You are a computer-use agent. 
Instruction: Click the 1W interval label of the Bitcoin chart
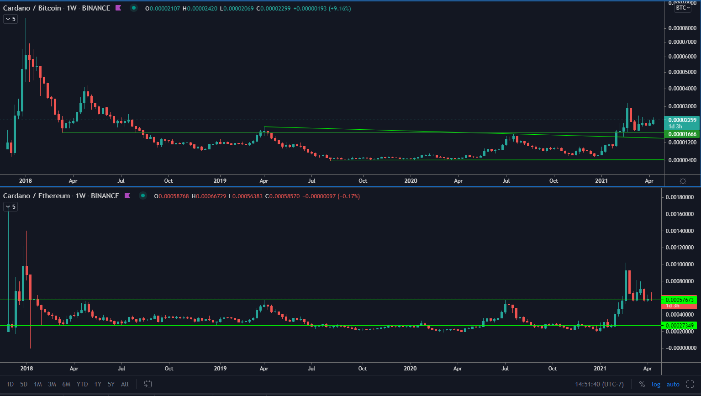coord(72,8)
